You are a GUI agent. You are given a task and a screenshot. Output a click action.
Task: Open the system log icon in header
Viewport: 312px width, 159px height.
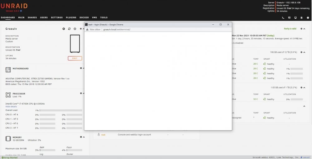pos(302,18)
